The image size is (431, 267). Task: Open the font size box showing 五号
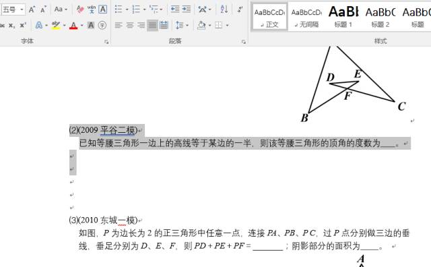point(13,9)
